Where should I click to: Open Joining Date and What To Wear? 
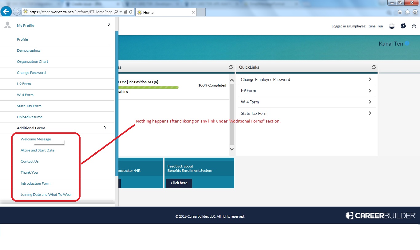click(x=46, y=195)
